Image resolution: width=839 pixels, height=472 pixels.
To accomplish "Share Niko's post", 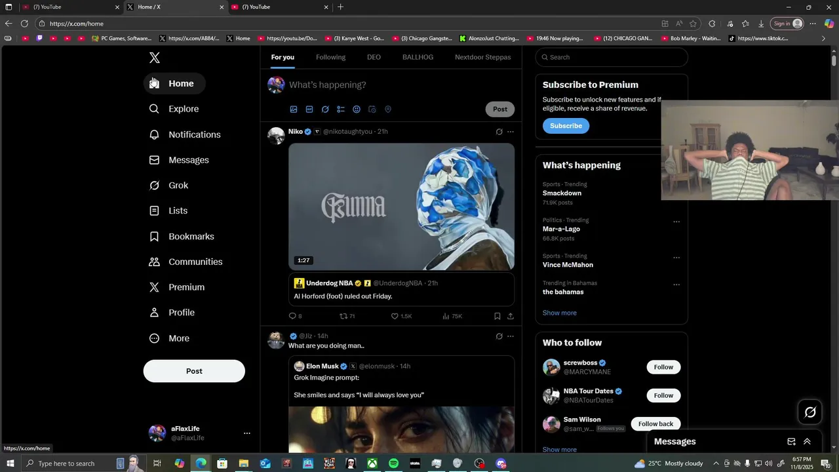I will (x=510, y=316).
